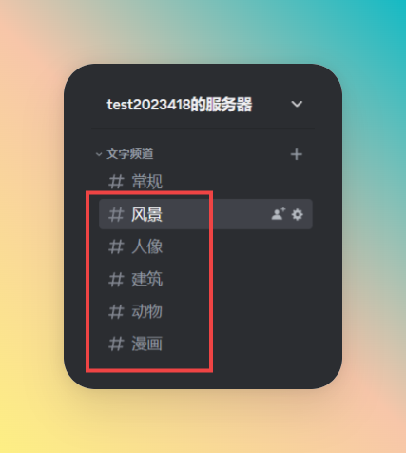Screen dimensions: 406x453
Task: Click the hash icon beside 建筑
Action: tap(116, 280)
